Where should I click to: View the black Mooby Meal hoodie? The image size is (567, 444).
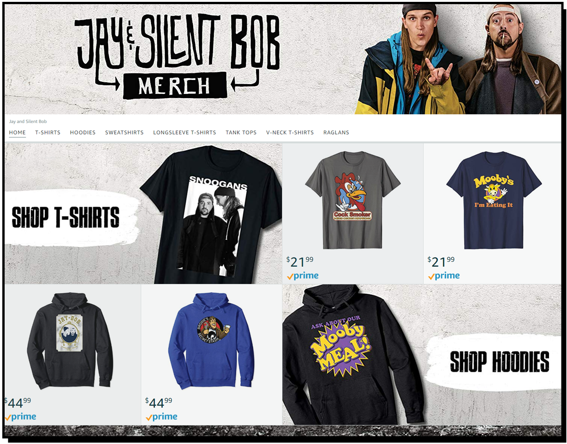(354, 355)
